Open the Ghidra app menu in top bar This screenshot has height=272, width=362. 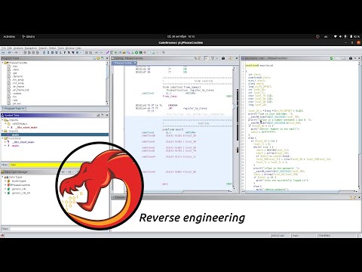coord(28,36)
